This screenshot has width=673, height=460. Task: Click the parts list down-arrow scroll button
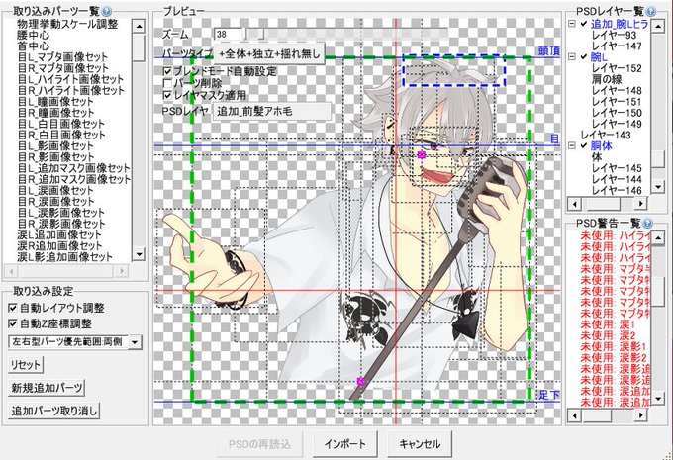coord(139,254)
